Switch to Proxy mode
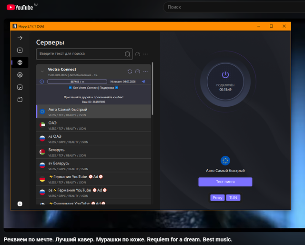 pyautogui.click(x=217, y=198)
